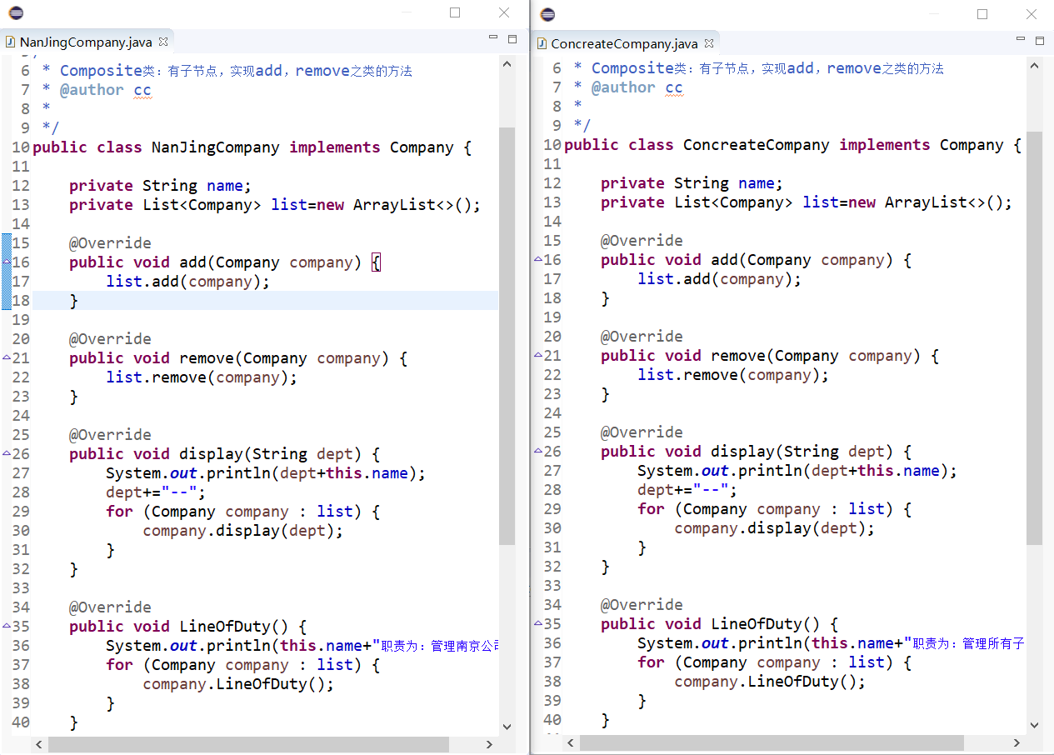Click the LineOfDuty() method declaration in ConcreateCompany
The width and height of the screenshot is (1054, 755).
719,624
